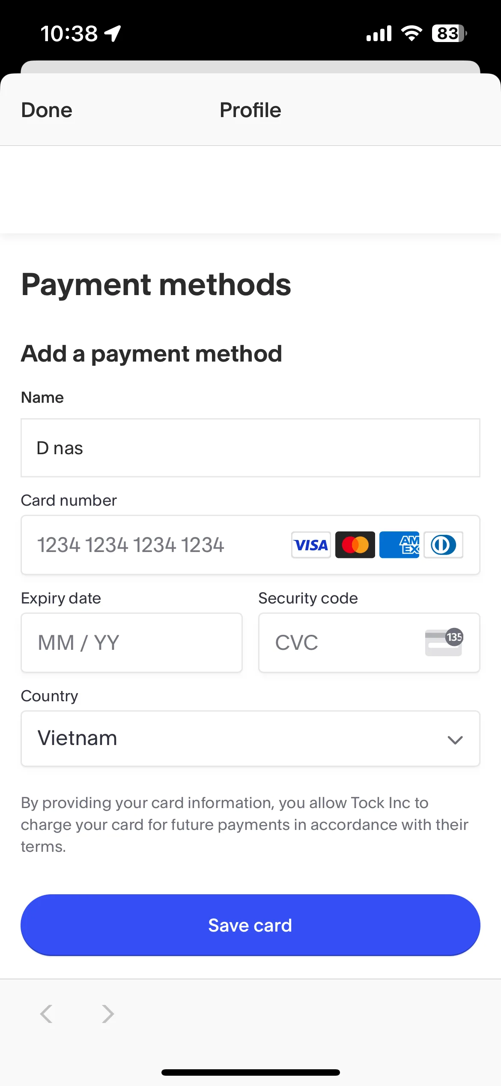Screen dimensions: 501x1086
Task: Tap Done to close the Profile sheet
Action: pyautogui.click(x=47, y=110)
